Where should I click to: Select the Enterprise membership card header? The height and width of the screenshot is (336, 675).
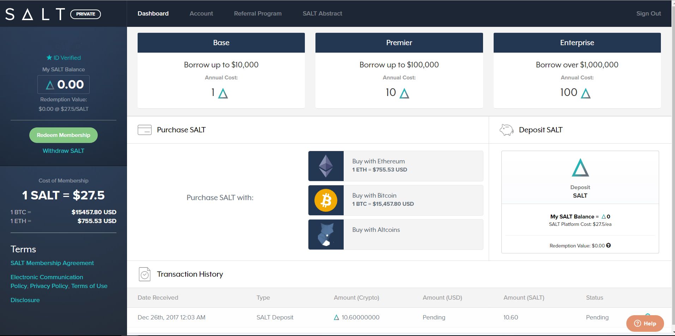577,43
